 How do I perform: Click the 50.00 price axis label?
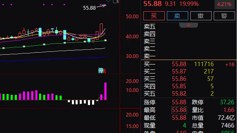(x=132, y=16)
